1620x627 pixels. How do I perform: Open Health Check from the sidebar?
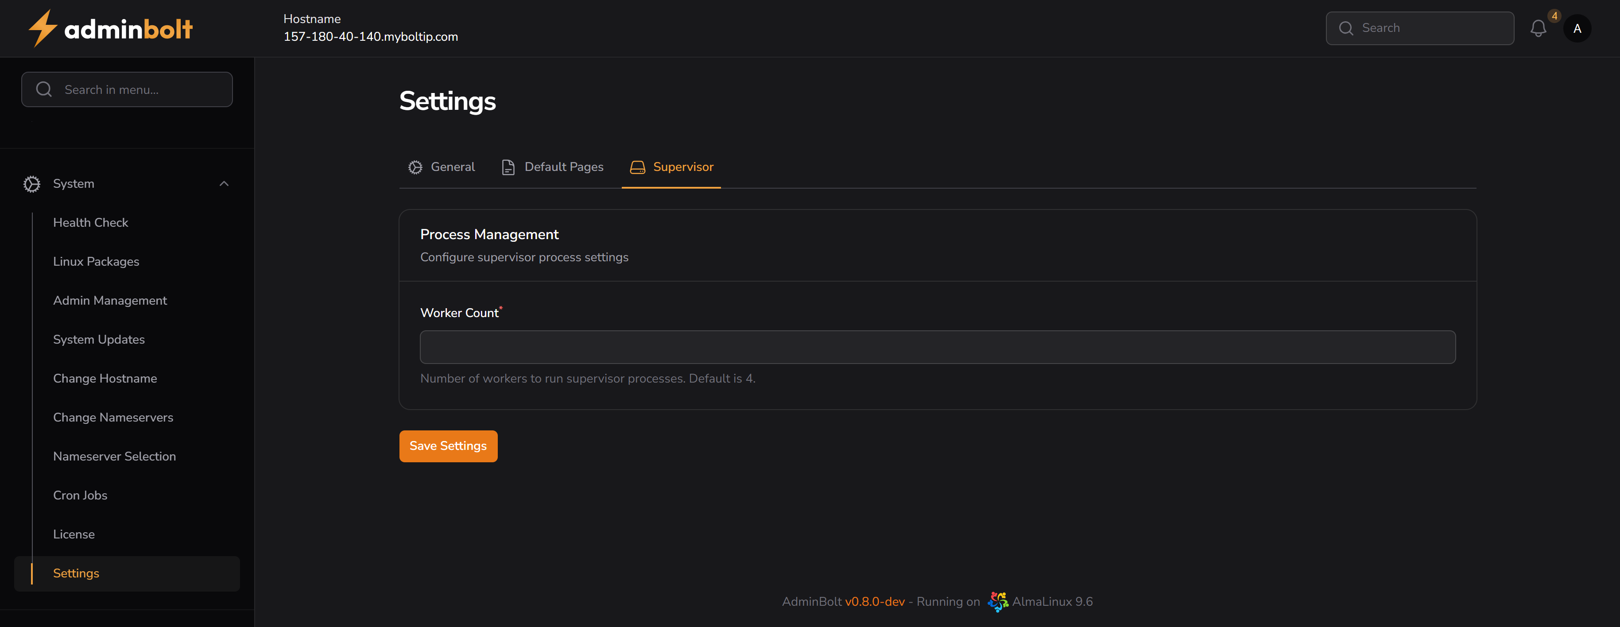pyautogui.click(x=90, y=222)
